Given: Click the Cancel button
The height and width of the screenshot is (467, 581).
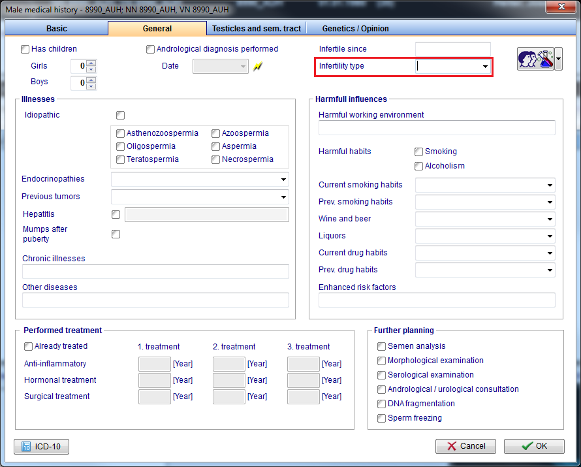Looking at the screenshot, I should click(465, 446).
